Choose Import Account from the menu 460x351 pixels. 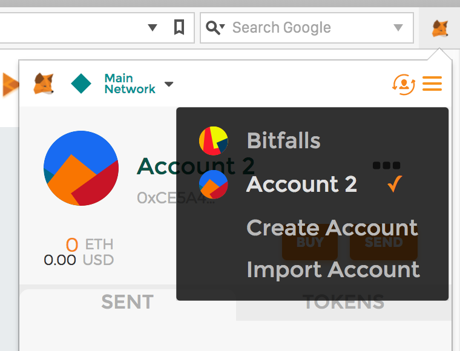pos(333,269)
